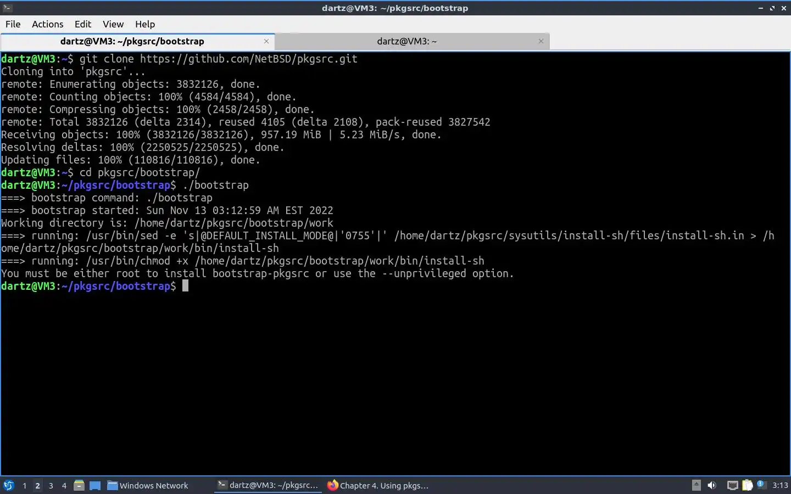Minimize the terminal window
Image resolution: width=791 pixels, height=494 pixels.
(761, 8)
